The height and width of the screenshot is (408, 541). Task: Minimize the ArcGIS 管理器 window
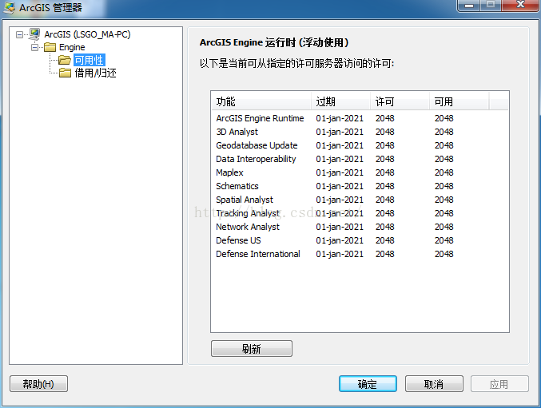468,6
